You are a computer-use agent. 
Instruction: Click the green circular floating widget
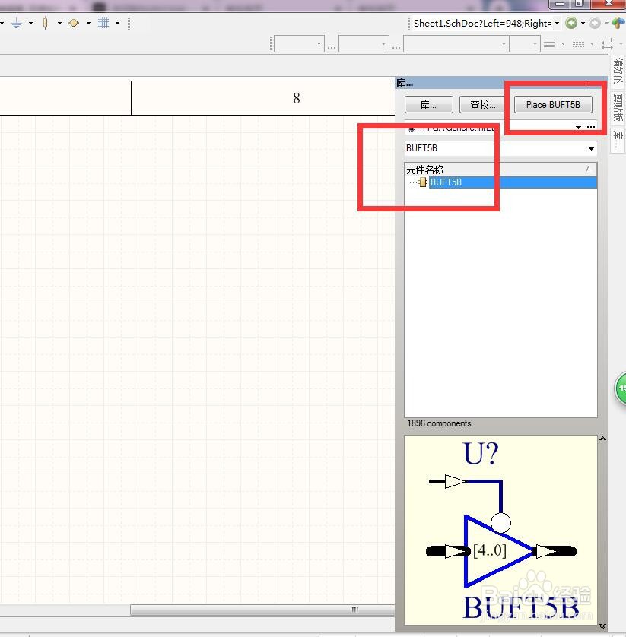621,388
